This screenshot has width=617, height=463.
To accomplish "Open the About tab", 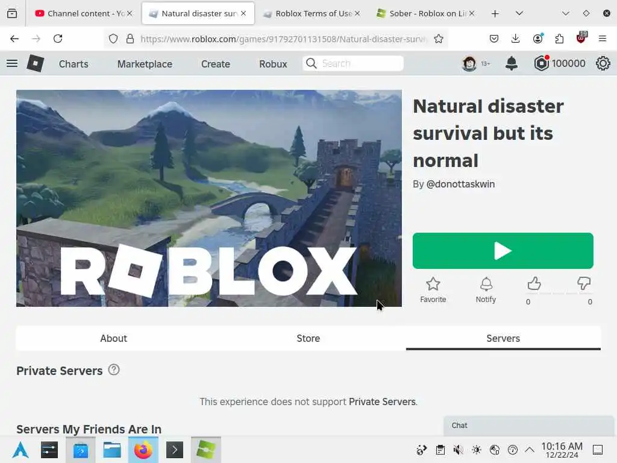I will pyautogui.click(x=113, y=338).
